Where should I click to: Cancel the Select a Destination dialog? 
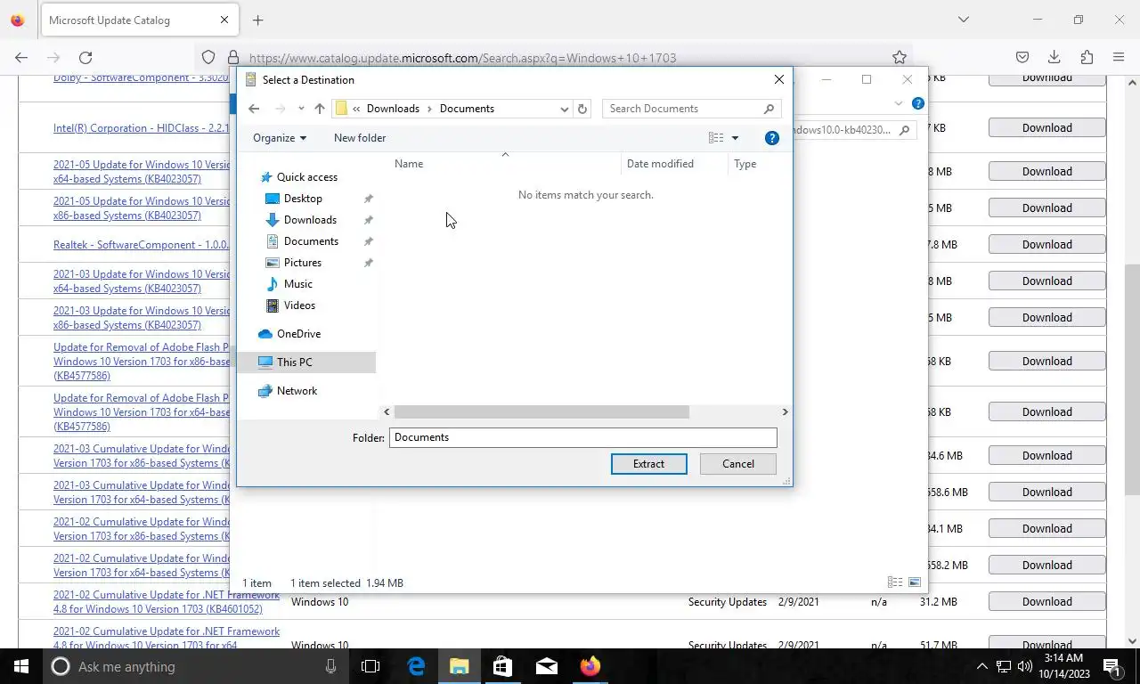tap(737, 464)
